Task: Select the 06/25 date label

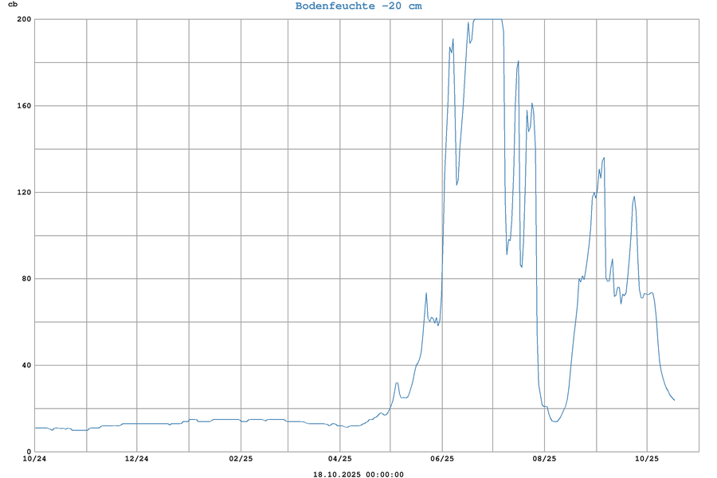Action: pyautogui.click(x=442, y=459)
